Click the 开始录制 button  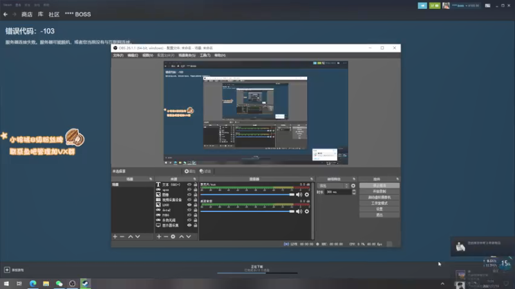(379, 191)
